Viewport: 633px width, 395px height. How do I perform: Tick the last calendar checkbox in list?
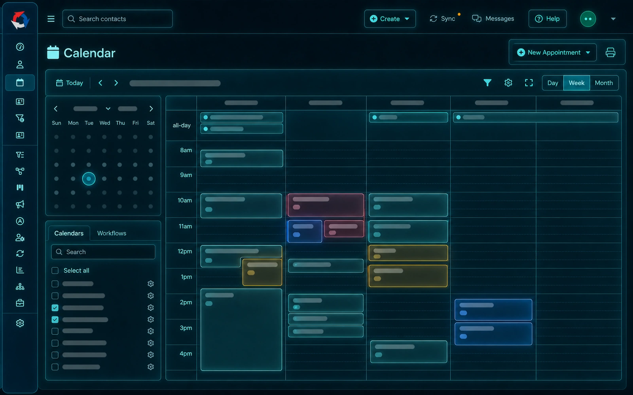pos(55,367)
